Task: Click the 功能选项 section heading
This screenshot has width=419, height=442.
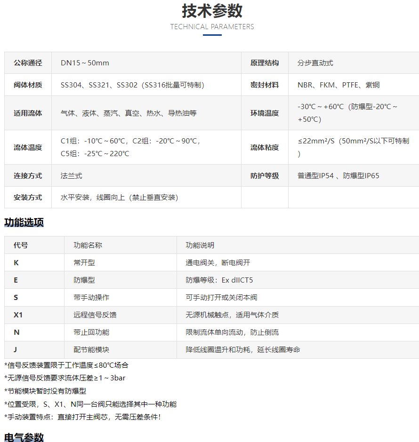Action: (x=24, y=222)
